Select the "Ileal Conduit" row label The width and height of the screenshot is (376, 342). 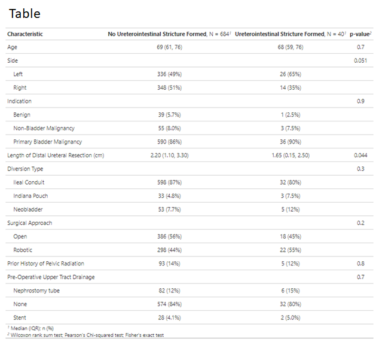(x=29, y=182)
